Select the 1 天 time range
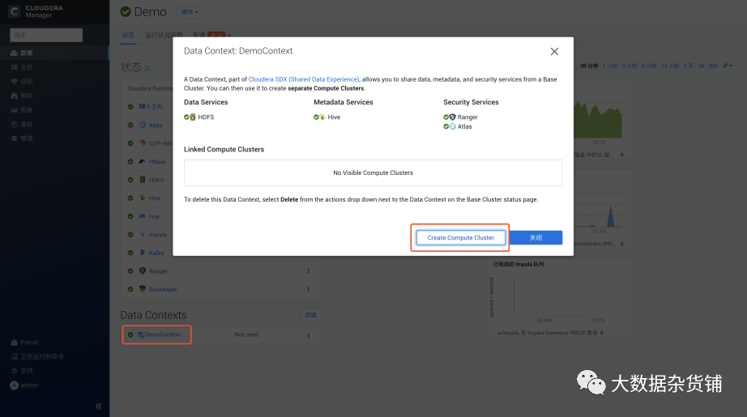The width and height of the screenshot is (747, 417). pyautogui.click(x=689, y=66)
